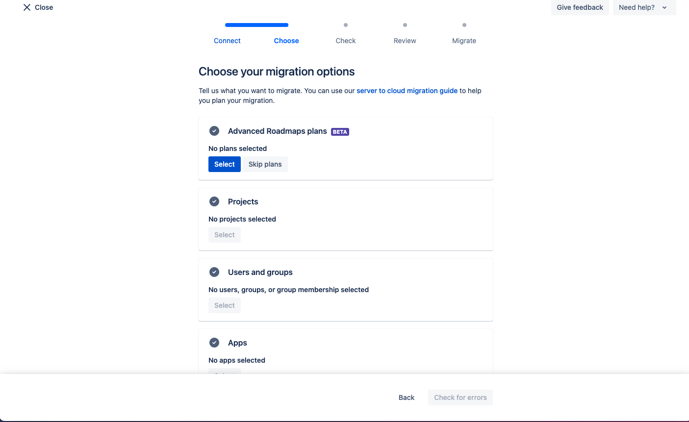Click the Migrate step dot indicator
Image resolution: width=689 pixels, height=422 pixels.
point(464,25)
